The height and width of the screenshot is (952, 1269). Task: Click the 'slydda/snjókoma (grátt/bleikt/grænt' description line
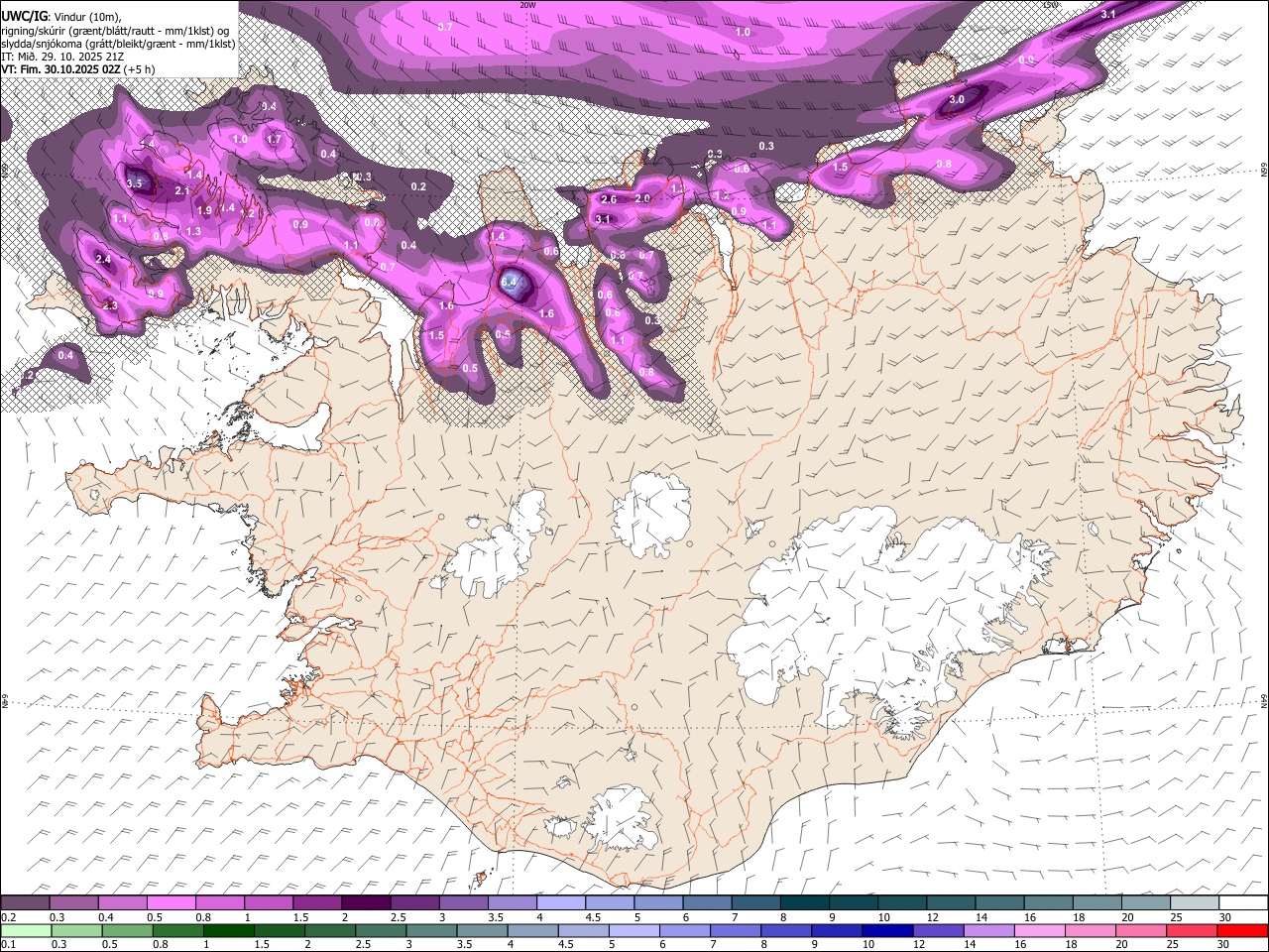pyautogui.click(x=118, y=44)
